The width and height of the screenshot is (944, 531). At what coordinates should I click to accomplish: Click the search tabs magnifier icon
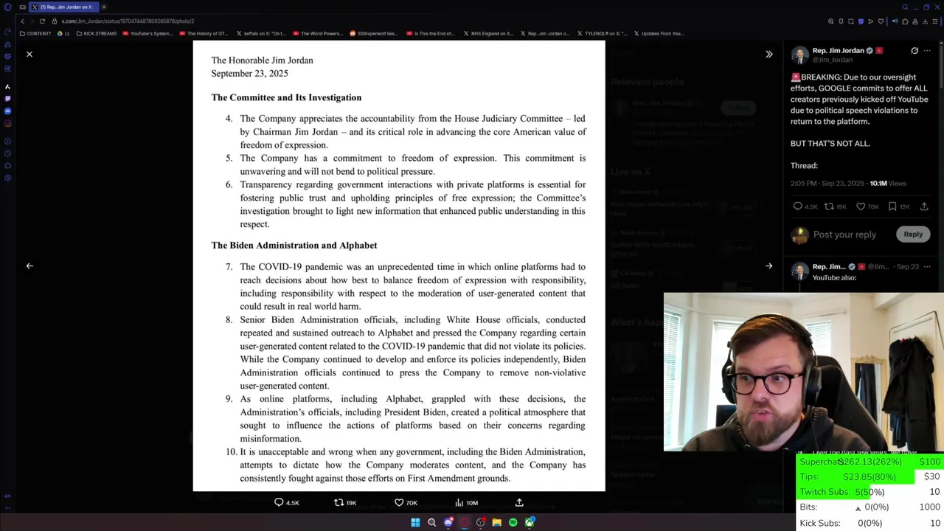click(905, 7)
